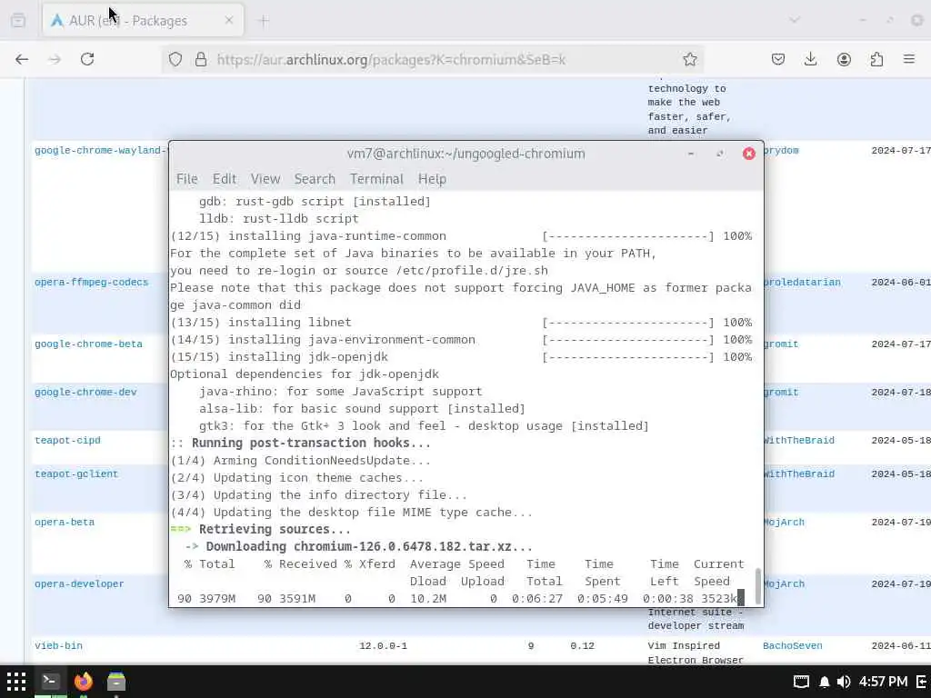Viewport: 931px width, 698px height.
Task: Show Firefox downloads panel
Action: [810, 59]
